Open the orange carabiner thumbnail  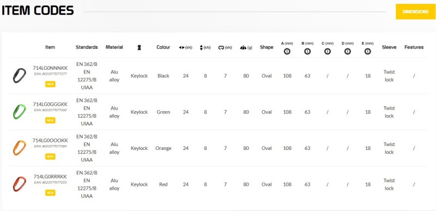coord(19,148)
